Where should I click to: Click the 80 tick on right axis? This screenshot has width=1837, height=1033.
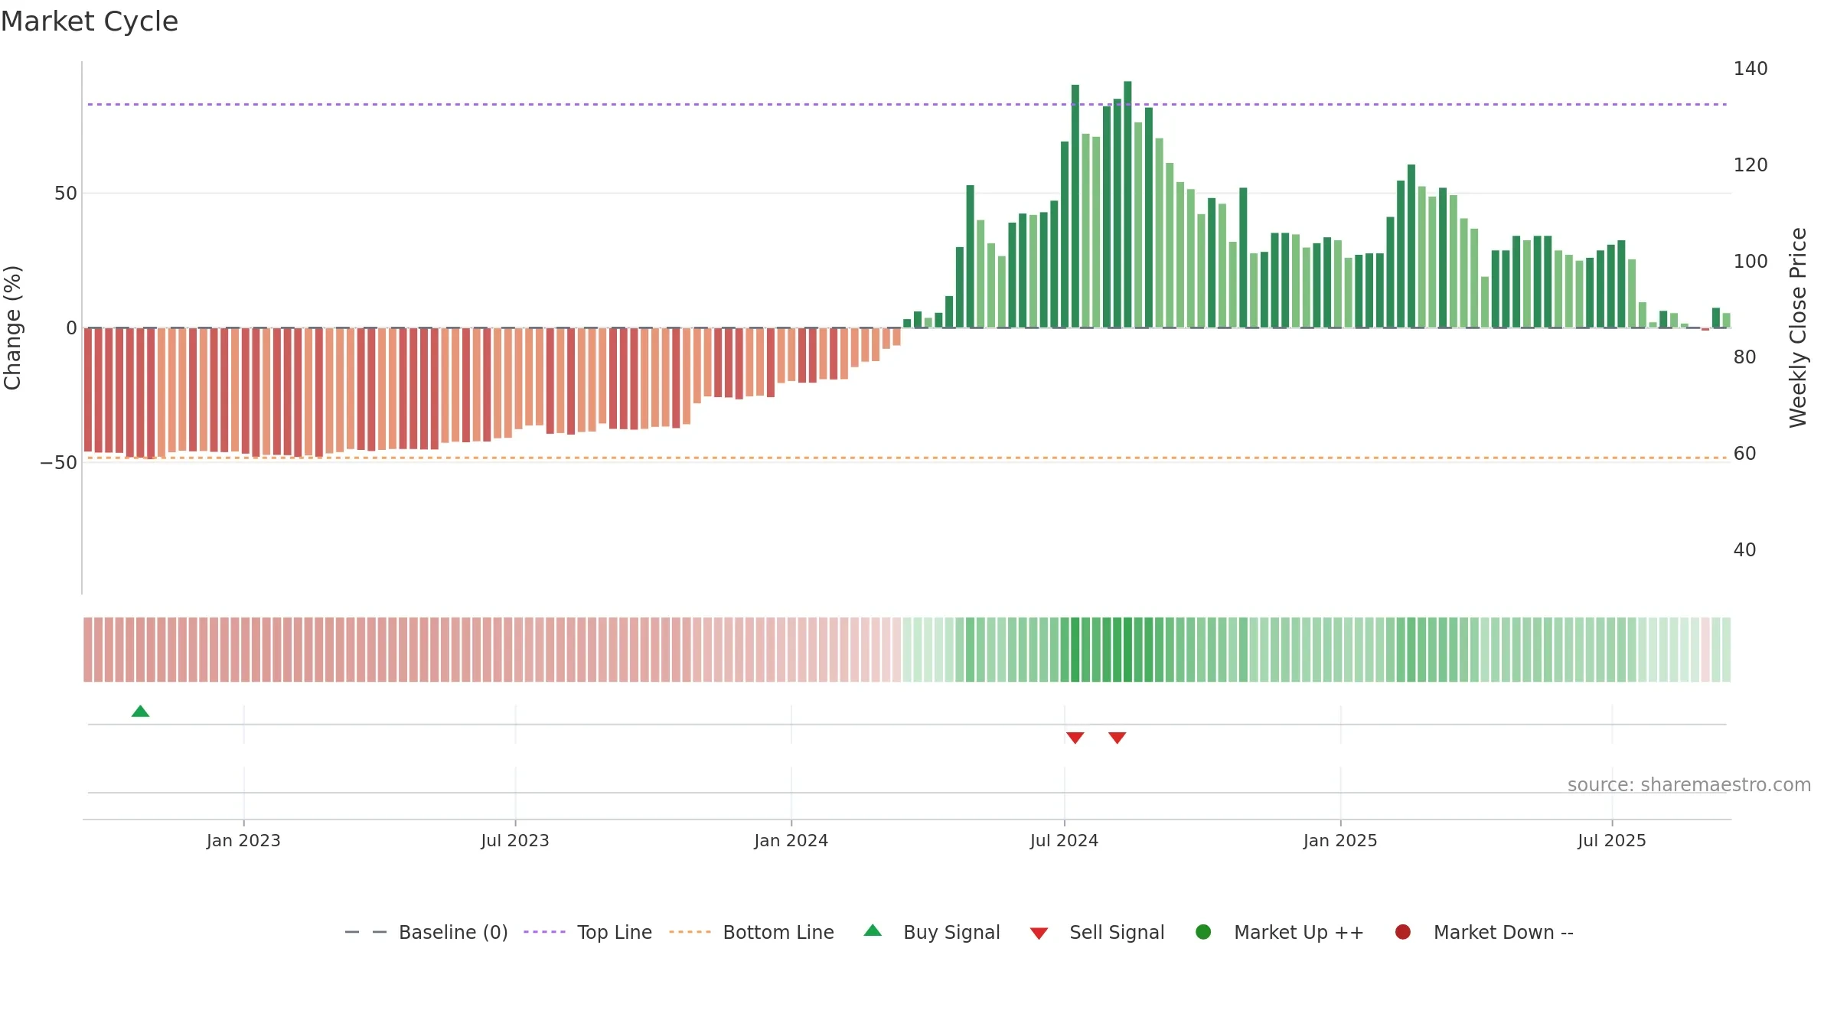pos(1744,357)
